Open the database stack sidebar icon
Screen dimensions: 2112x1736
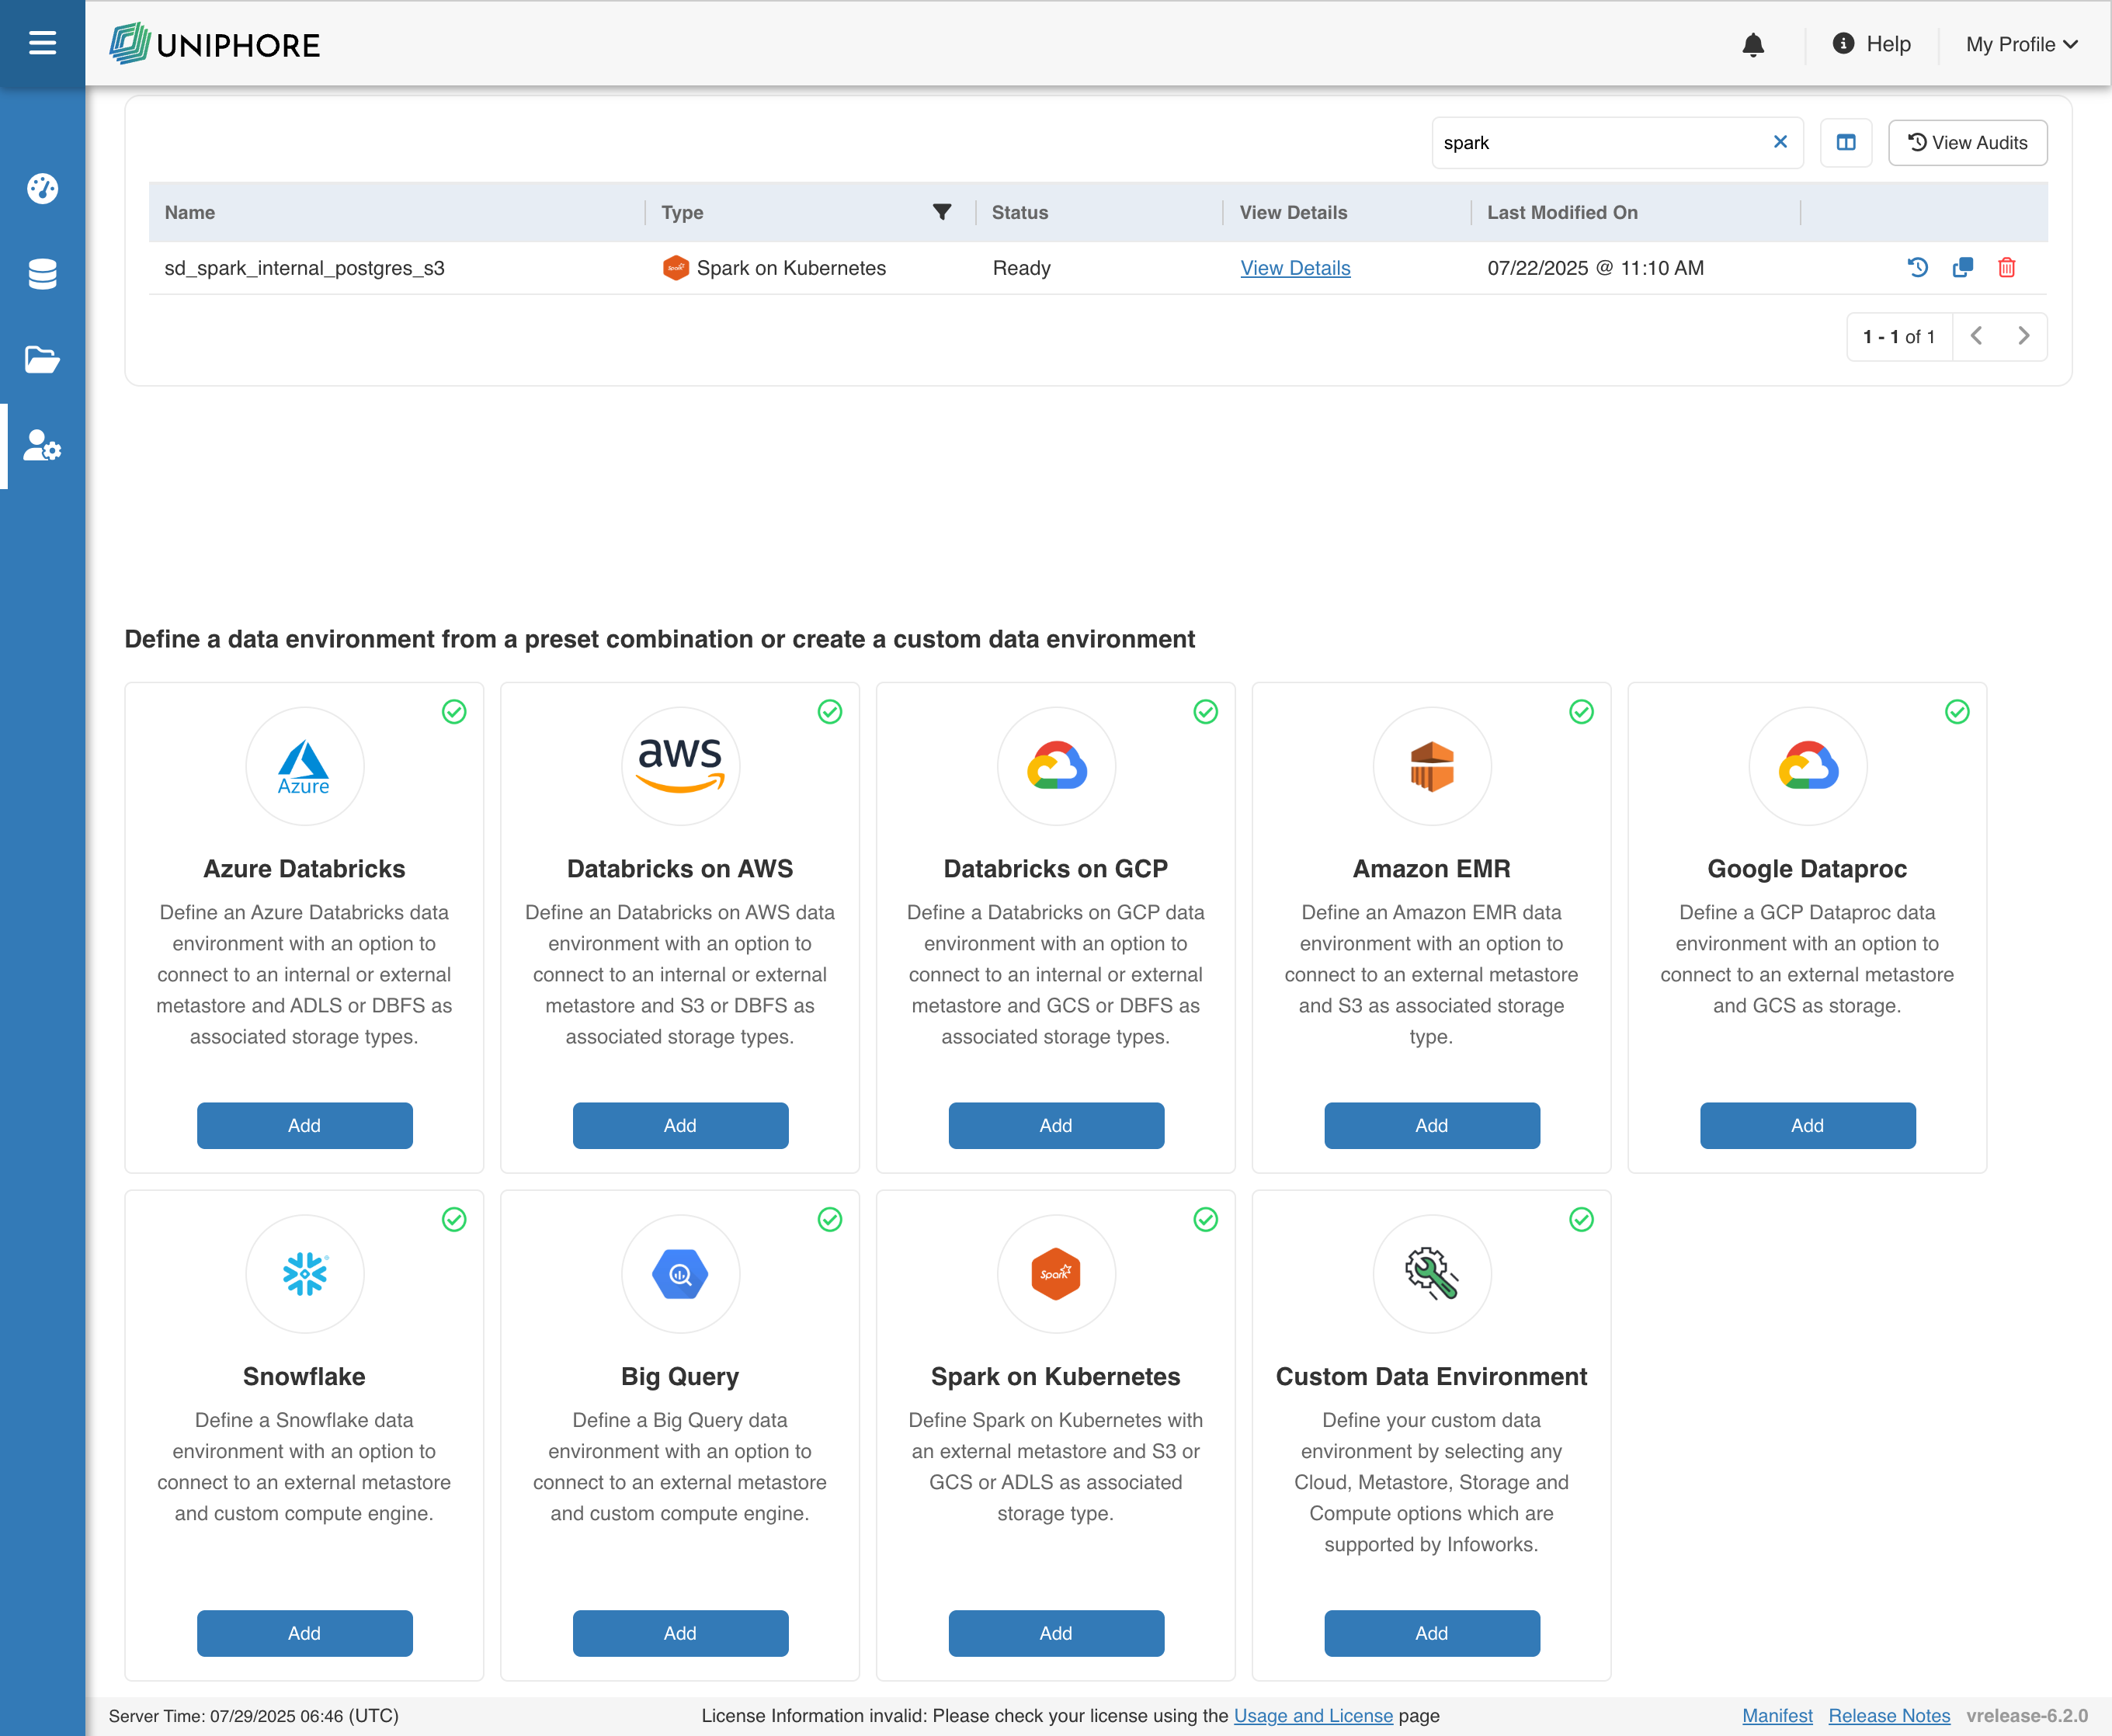tap(42, 274)
